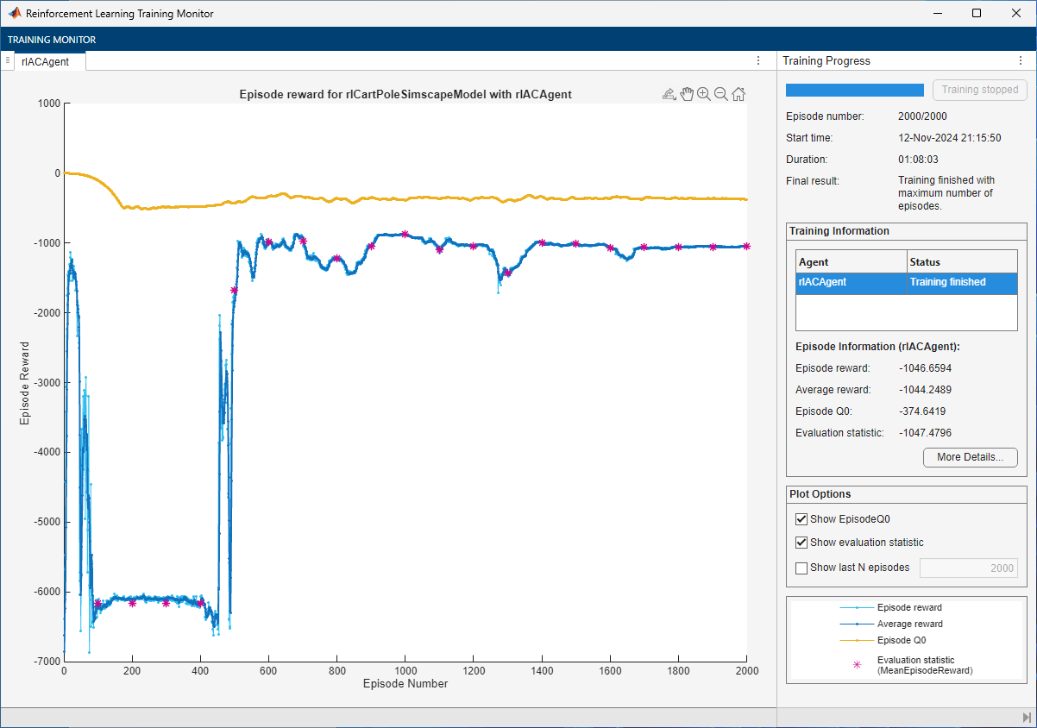Switch to the rlACAgent document tab
Image resolution: width=1037 pixels, height=728 pixels.
click(47, 62)
